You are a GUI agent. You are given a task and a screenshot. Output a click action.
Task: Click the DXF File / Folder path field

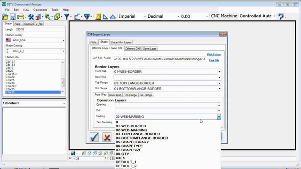click(x=159, y=59)
